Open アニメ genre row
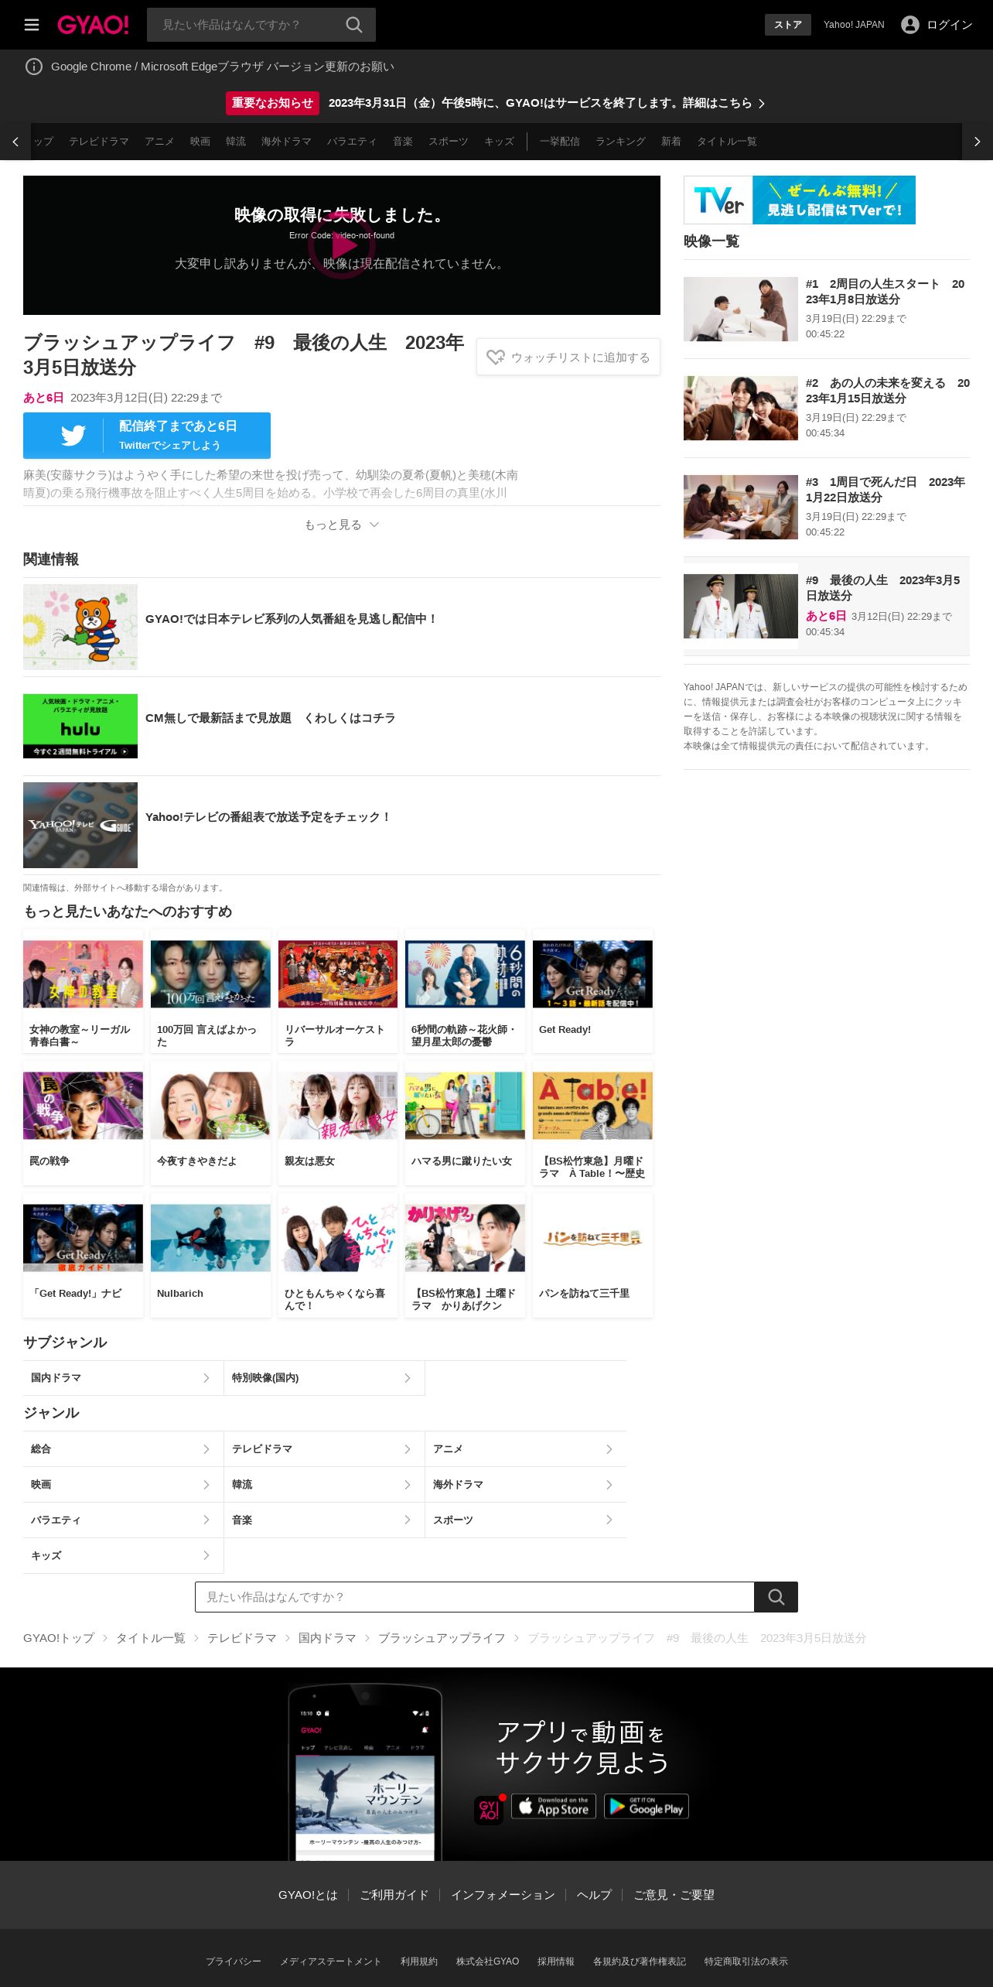The height and width of the screenshot is (1987, 993). point(526,1449)
